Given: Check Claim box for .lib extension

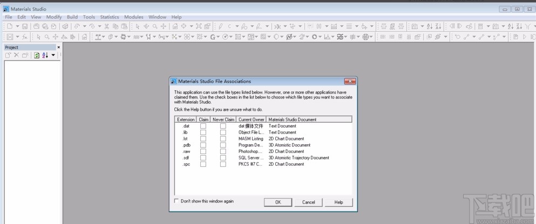Looking at the screenshot, I should tap(203, 132).
